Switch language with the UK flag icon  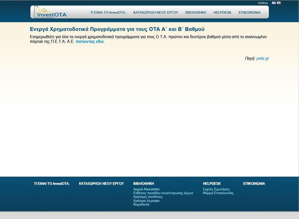(279, 3)
